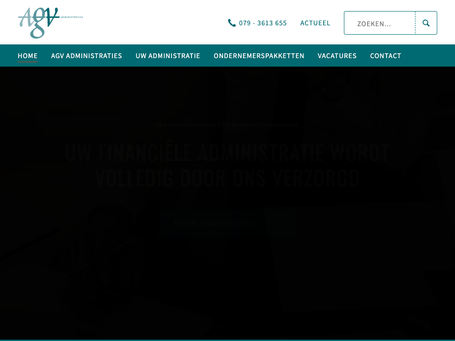Click the white header space left of the phone number
Screen dimensions: 455x341
pyautogui.click(x=156, y=23)
